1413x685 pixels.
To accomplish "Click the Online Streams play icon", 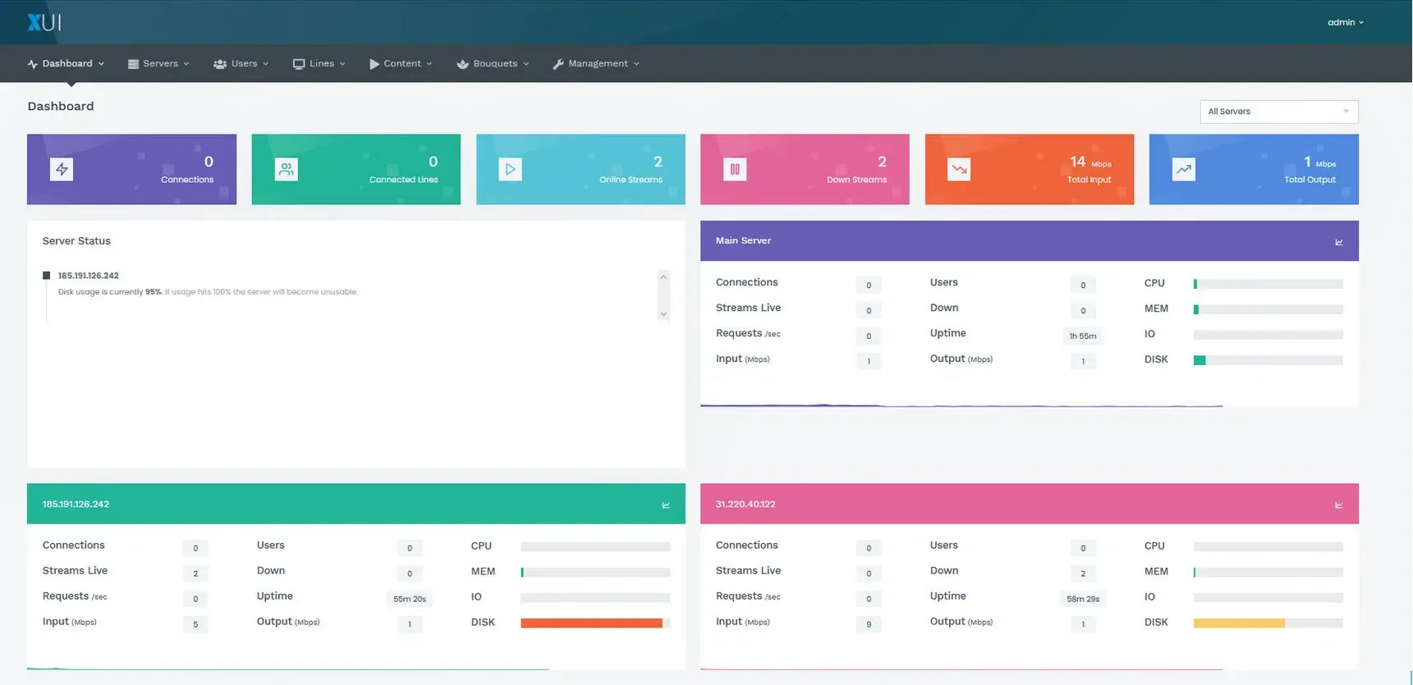I will tap(510, 170).
